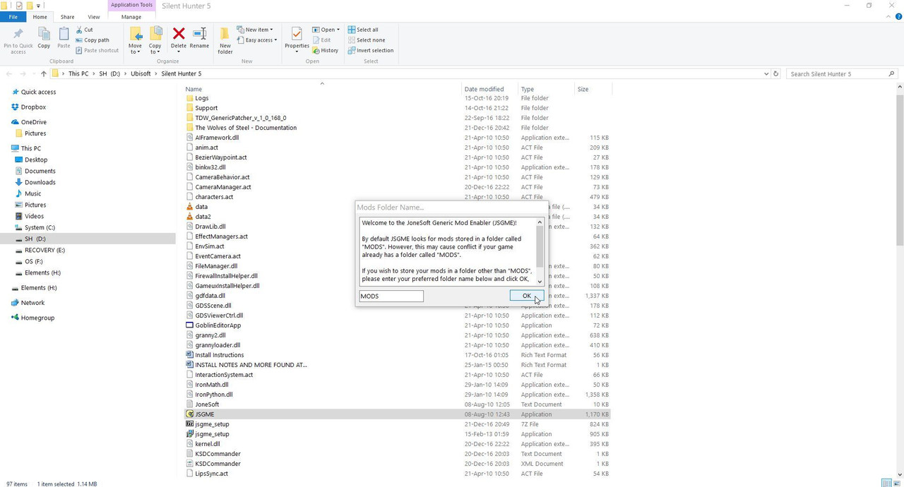This screenshot has height=487, width=904.
Task: Click the search magnifier icon
Action: pyautogui.click(x=891, y=73)
